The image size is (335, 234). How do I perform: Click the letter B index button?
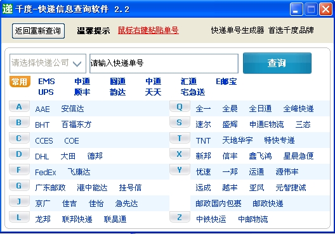coord(19,123)
